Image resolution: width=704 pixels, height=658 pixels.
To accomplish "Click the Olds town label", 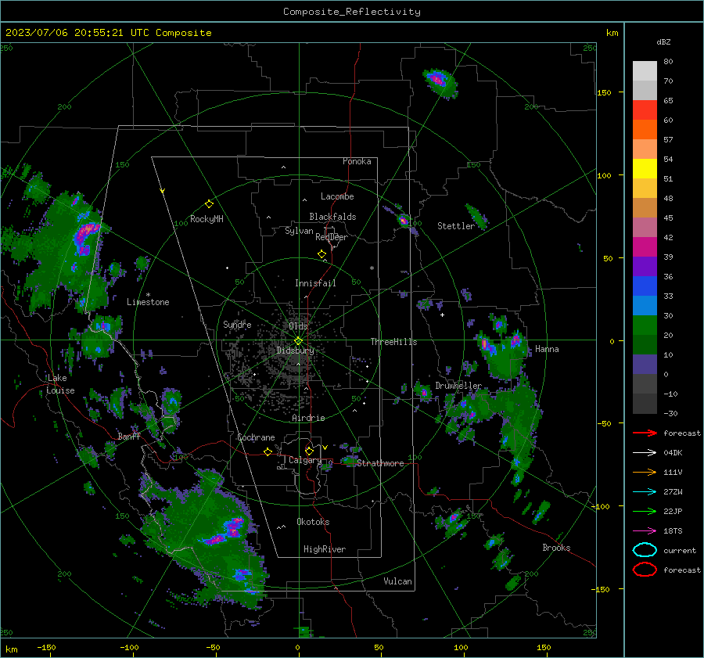I will [298, 325].
